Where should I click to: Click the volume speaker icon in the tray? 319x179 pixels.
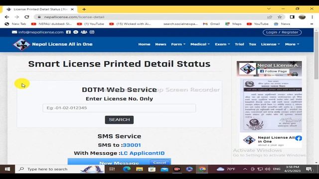point(268,169)
